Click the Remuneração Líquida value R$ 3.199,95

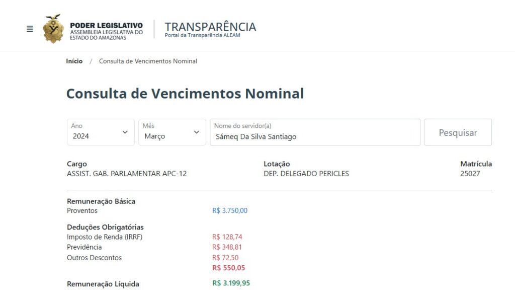[231, 283]
